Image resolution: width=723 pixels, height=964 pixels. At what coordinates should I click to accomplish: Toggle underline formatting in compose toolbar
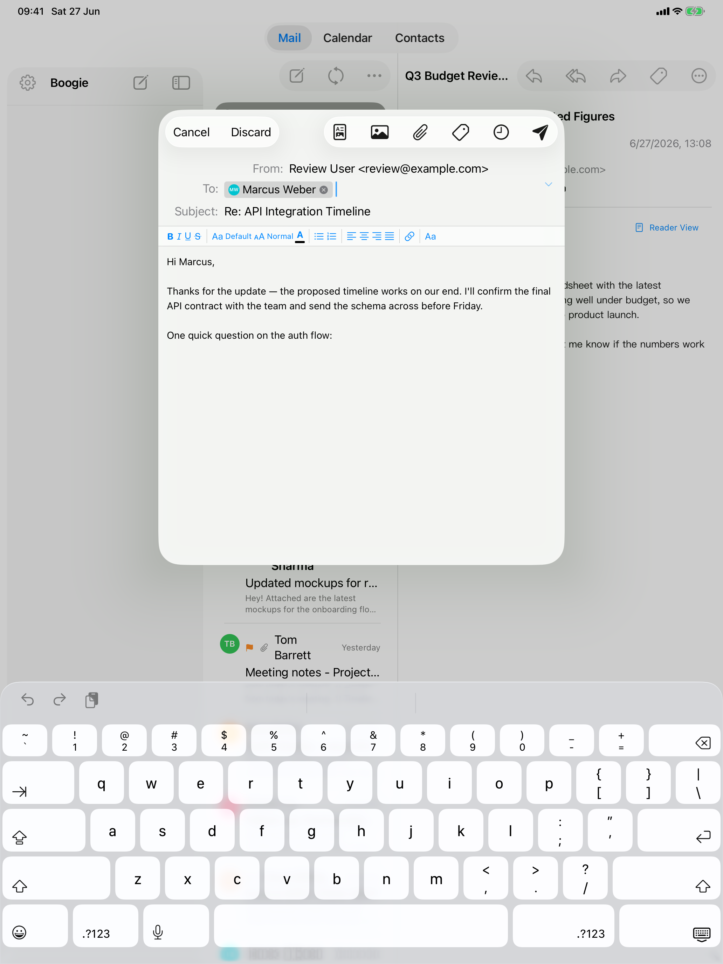pos(188,236)
